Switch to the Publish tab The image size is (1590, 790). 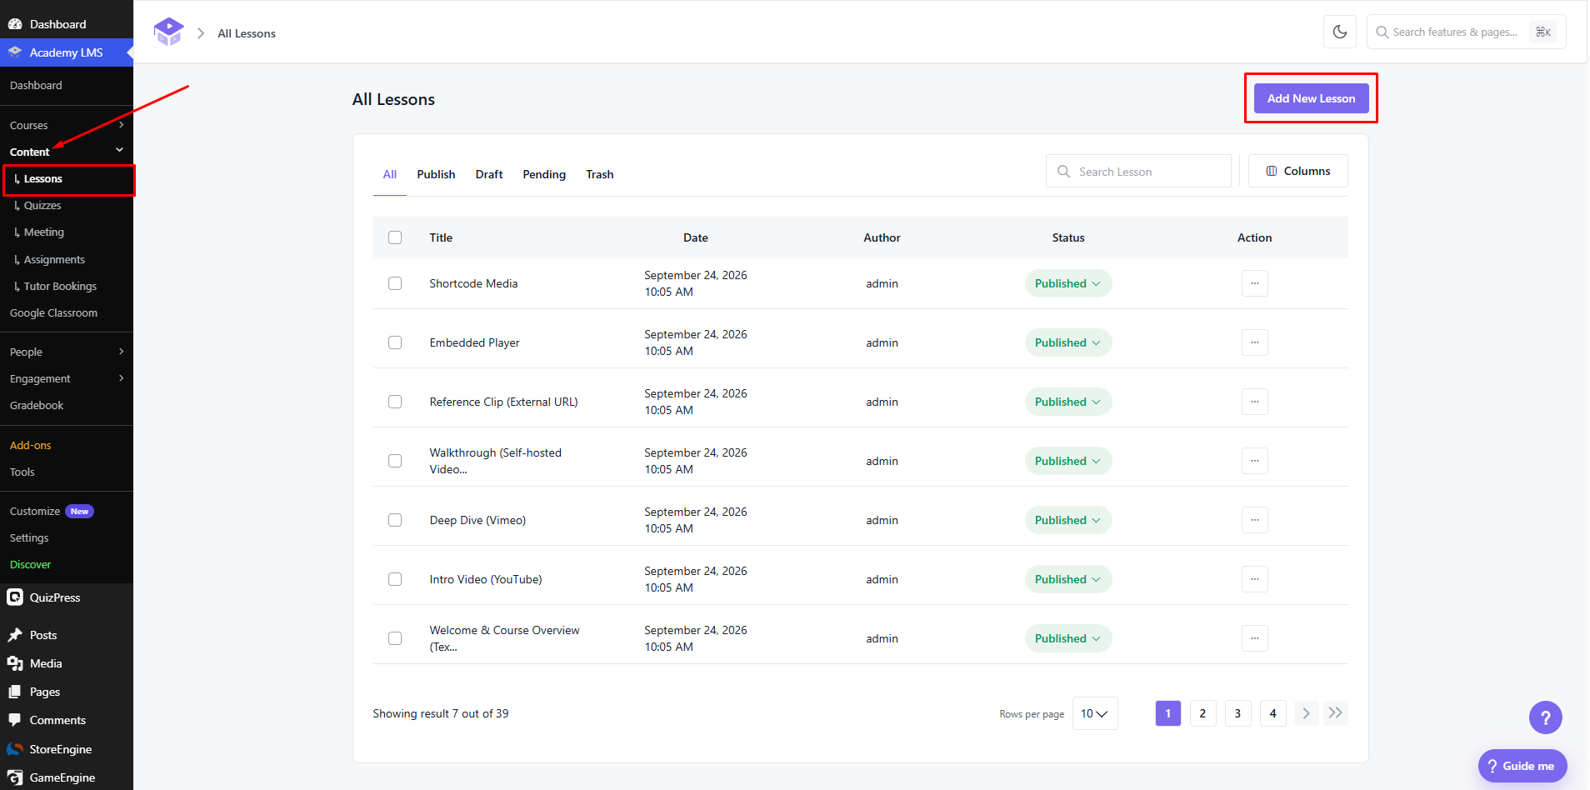436,174
